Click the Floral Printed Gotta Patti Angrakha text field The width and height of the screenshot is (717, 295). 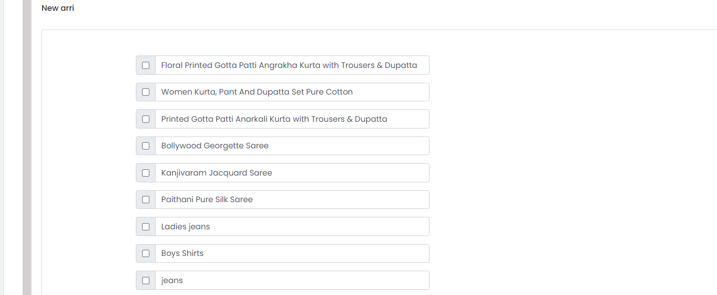coord(292,65)
